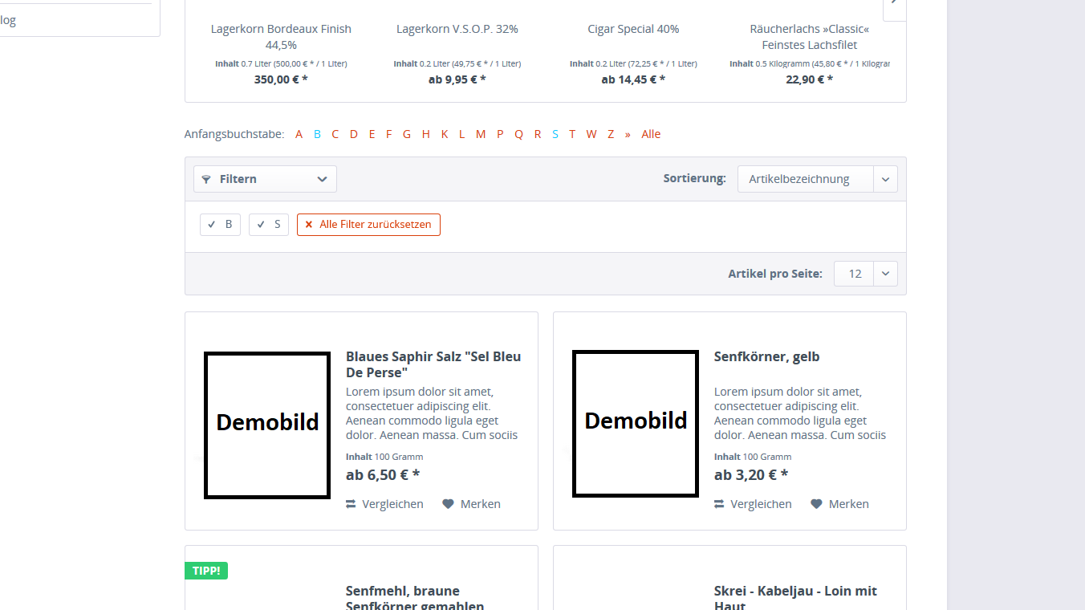The height and width of the screenshot is (610, 1085).
Task: Filter by starting letter T
Action: pyautogui.click(x=572, y=134)
